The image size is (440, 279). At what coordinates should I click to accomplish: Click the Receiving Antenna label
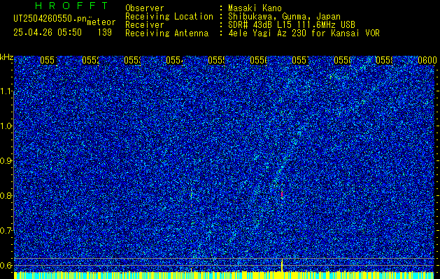pyautogui.click(x=167, y=33)
